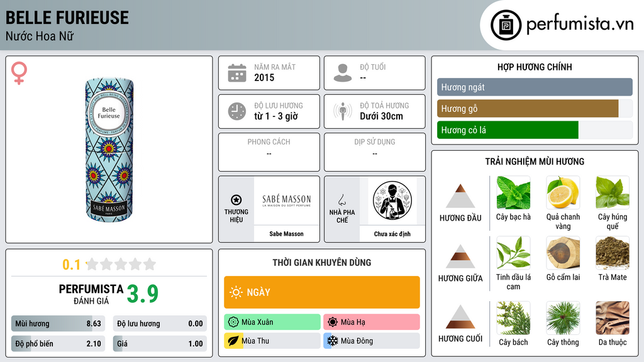Click the 'Dưới 30cm' sillage value

coord(382,116)
